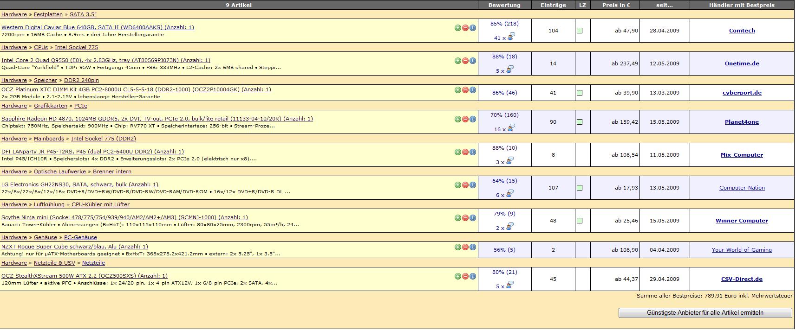Screen dimensions: 796x330
Task: Click green availability square in Comtech row
Action: click(579, 31)
